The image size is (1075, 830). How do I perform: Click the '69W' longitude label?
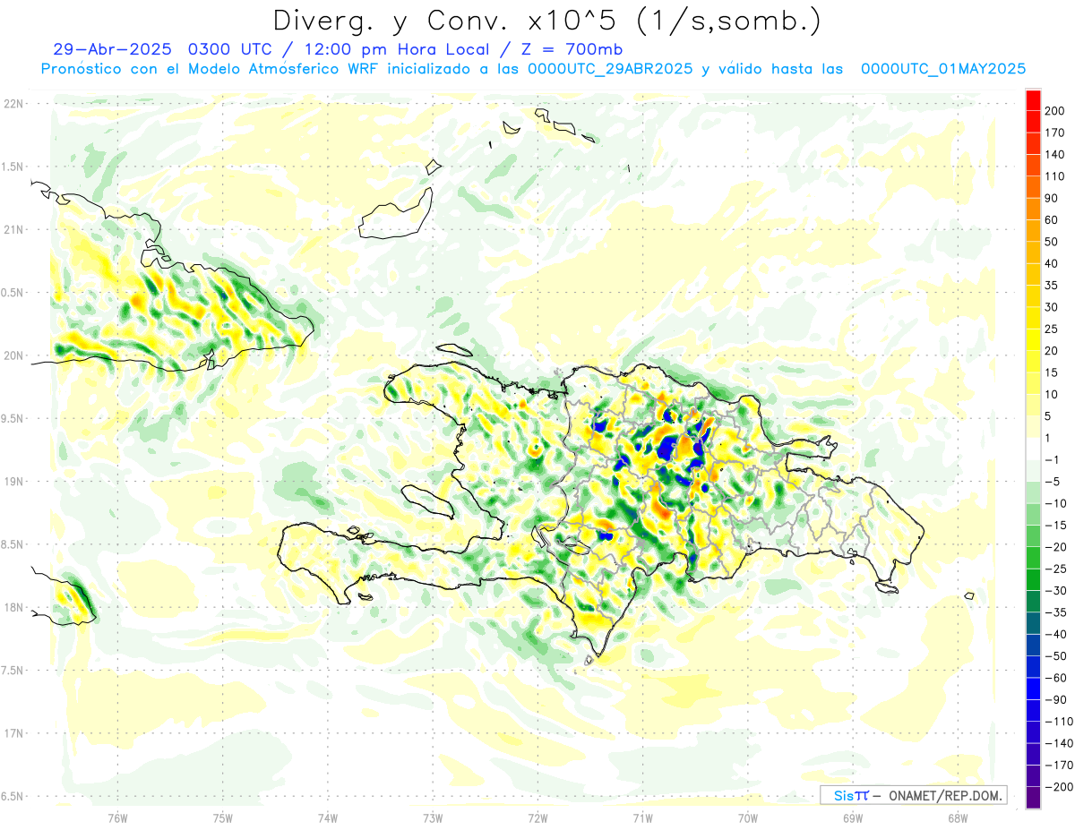pyautogui.click(x=853, y=817)
